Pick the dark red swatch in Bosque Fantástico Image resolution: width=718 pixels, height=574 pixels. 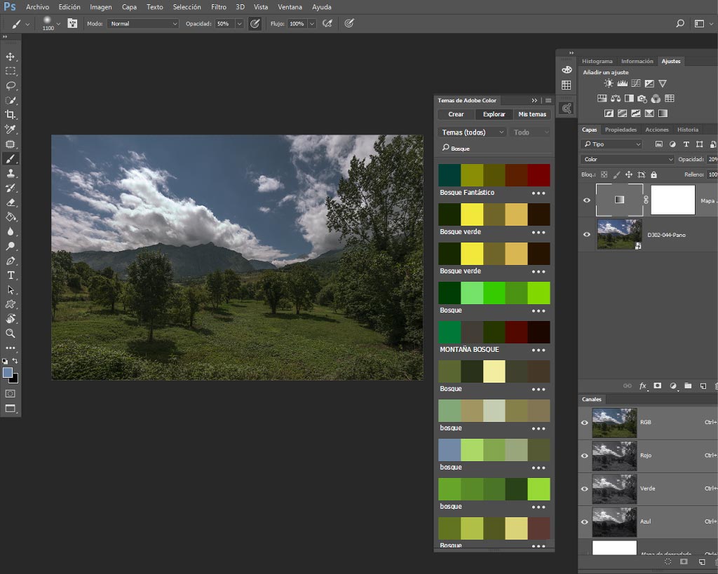click(539, 175)
